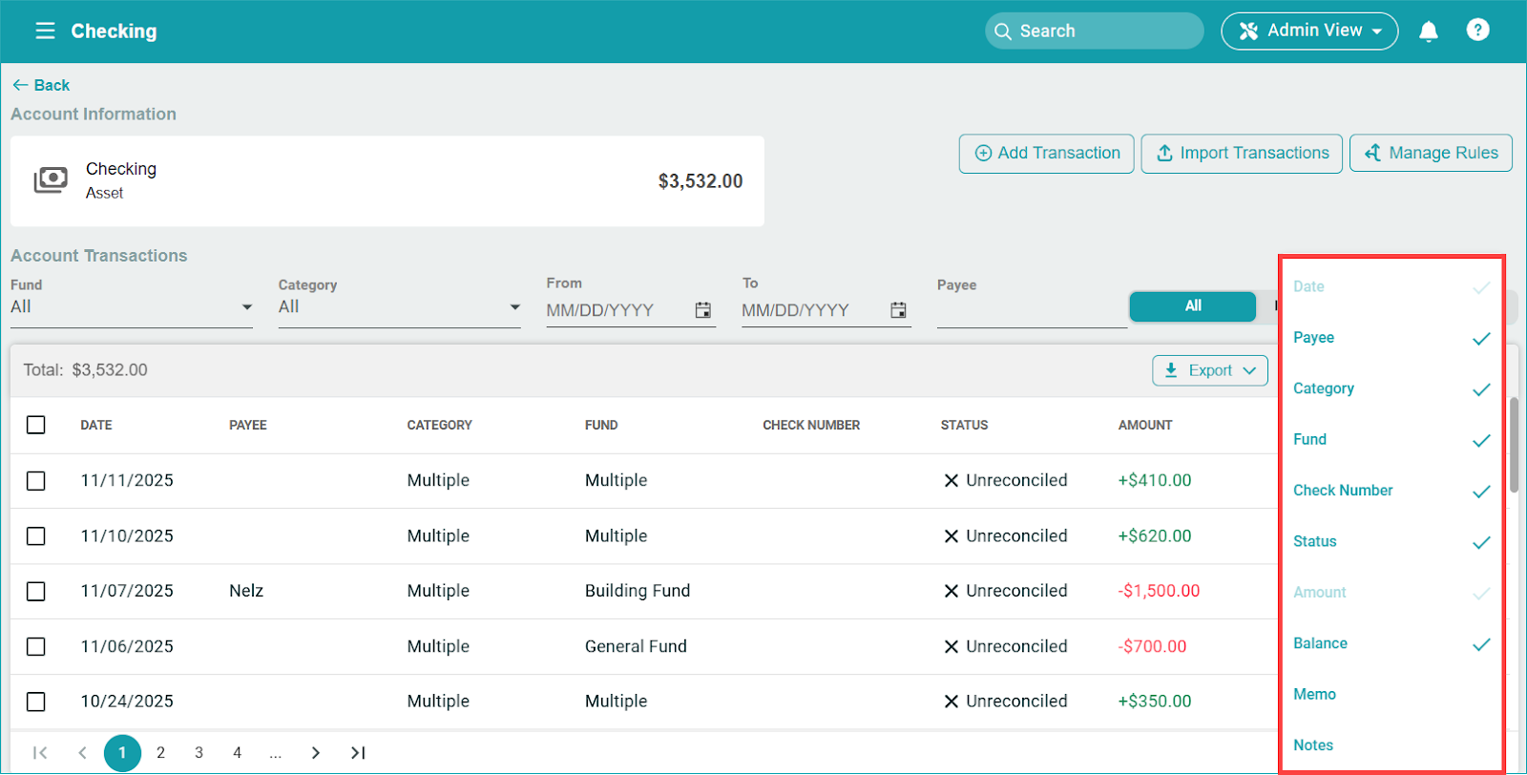Open the hamburger navigation menu

[45, 31]
